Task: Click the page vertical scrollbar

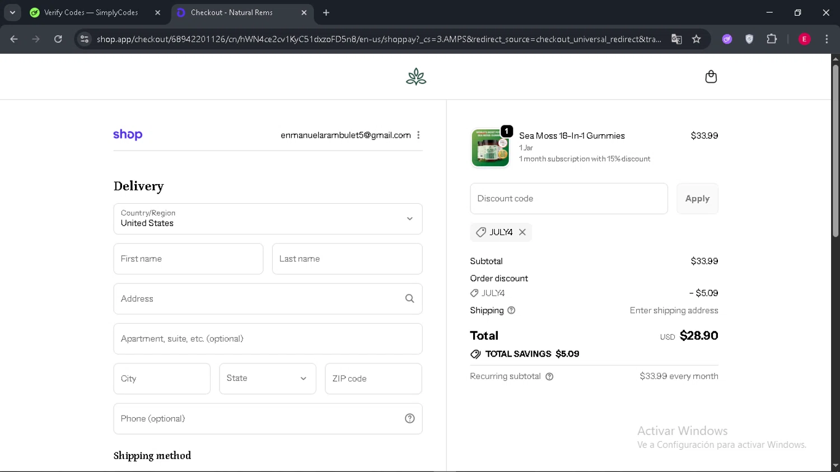Action: [835, 150]
